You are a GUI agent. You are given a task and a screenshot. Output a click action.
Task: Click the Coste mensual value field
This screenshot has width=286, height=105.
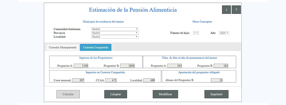[78, 80]
